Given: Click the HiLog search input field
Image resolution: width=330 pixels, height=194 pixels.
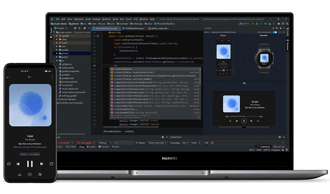Looking at the screenshot, I should point(124,143).
